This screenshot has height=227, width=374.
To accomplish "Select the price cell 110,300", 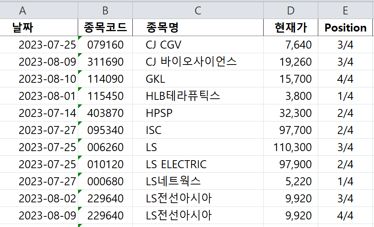I will click(x=291, y=147).
